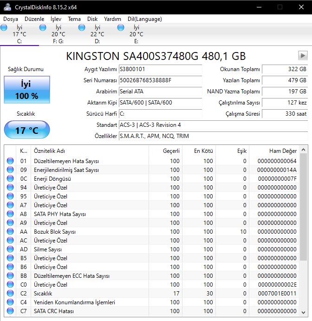Select the Silme Sayısı attribute row
The image size is (312, 321).
click(x=88, y=249)
